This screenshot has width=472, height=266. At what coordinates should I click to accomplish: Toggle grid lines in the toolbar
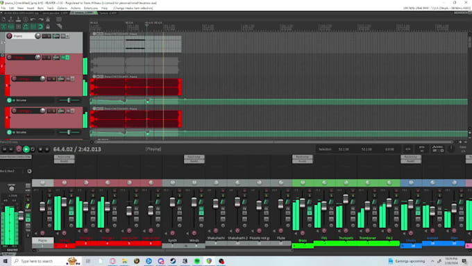point(33,27)
